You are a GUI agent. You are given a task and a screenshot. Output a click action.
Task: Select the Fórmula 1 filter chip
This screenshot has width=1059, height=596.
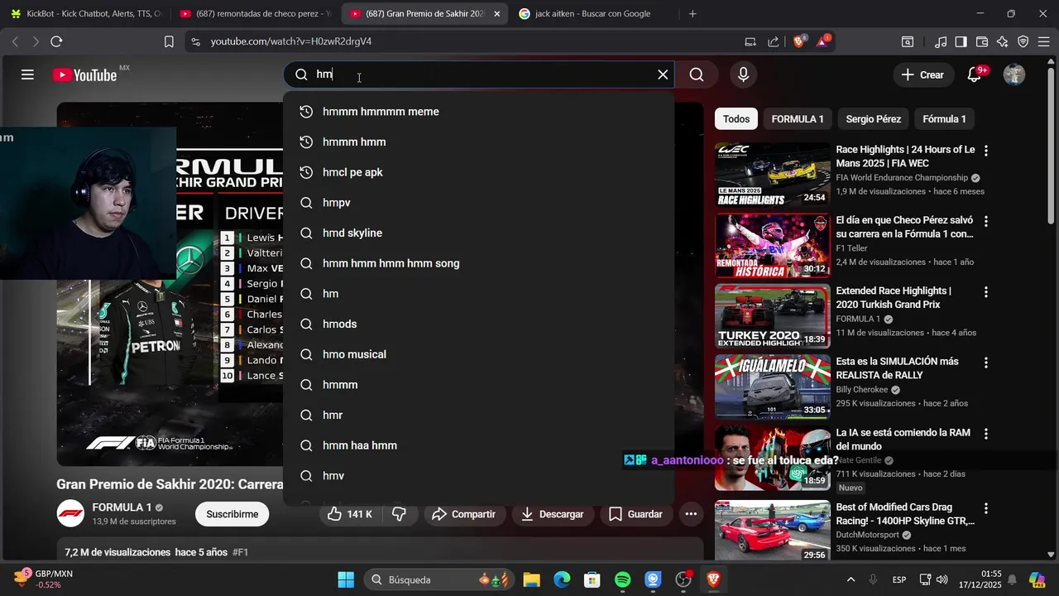pyautogui.click(x=944, y=119)
